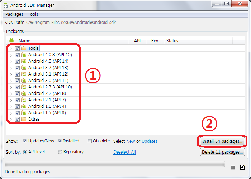Uncheck Android 4.0.3 (API 15) checkbox

[x=17, y=55]
